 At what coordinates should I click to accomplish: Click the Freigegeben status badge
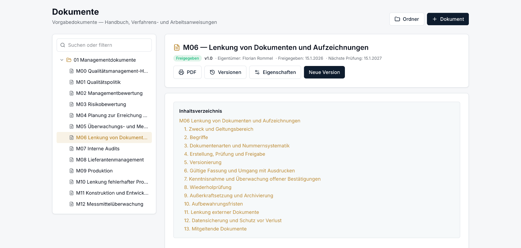(x=187, y=58)
